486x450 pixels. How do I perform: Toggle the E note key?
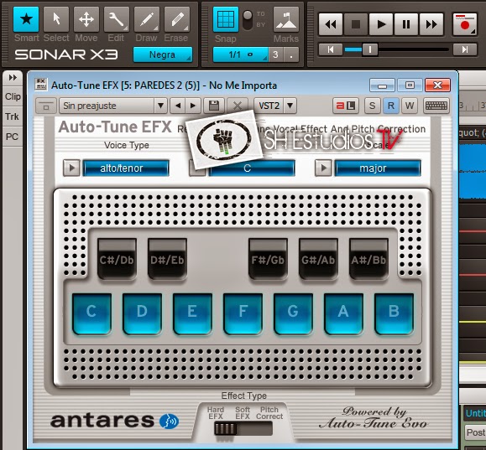192,314
